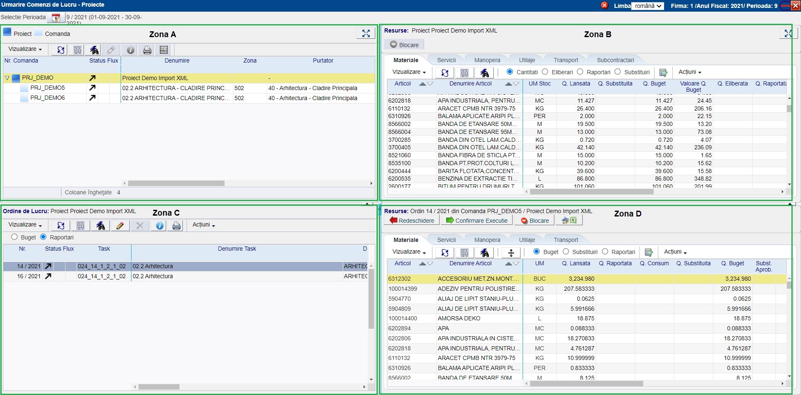Click delete X icon in Ordine de Lucru toolbar

pyautogui.click(x=140, y=226)
